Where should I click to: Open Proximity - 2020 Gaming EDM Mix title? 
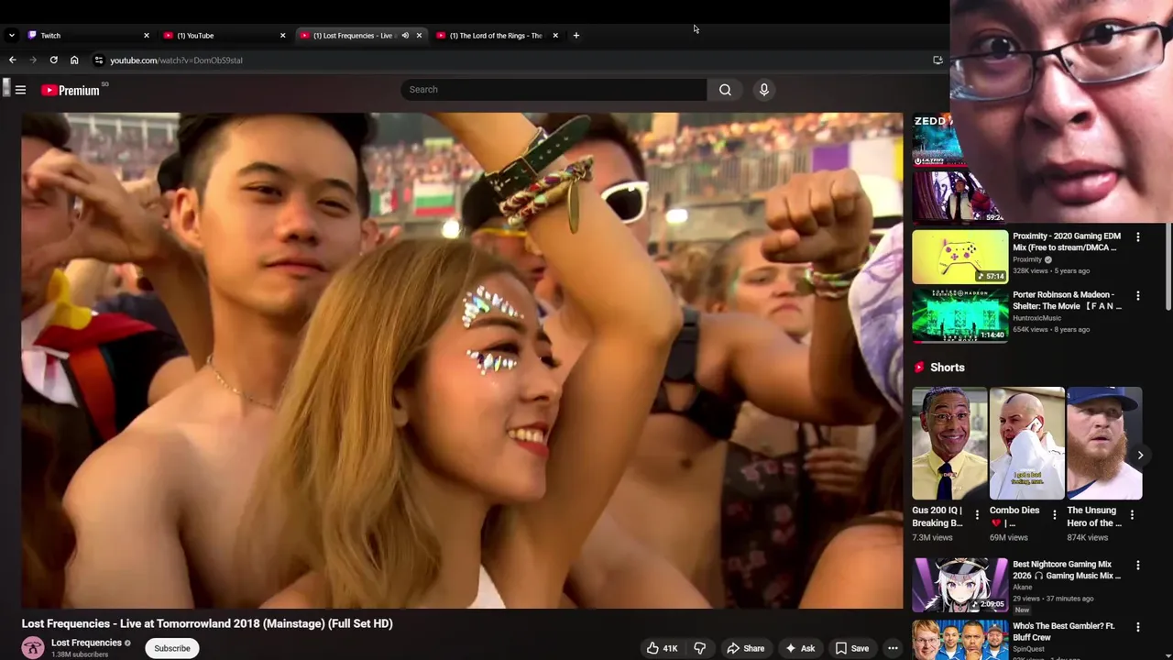[1067, 242]
